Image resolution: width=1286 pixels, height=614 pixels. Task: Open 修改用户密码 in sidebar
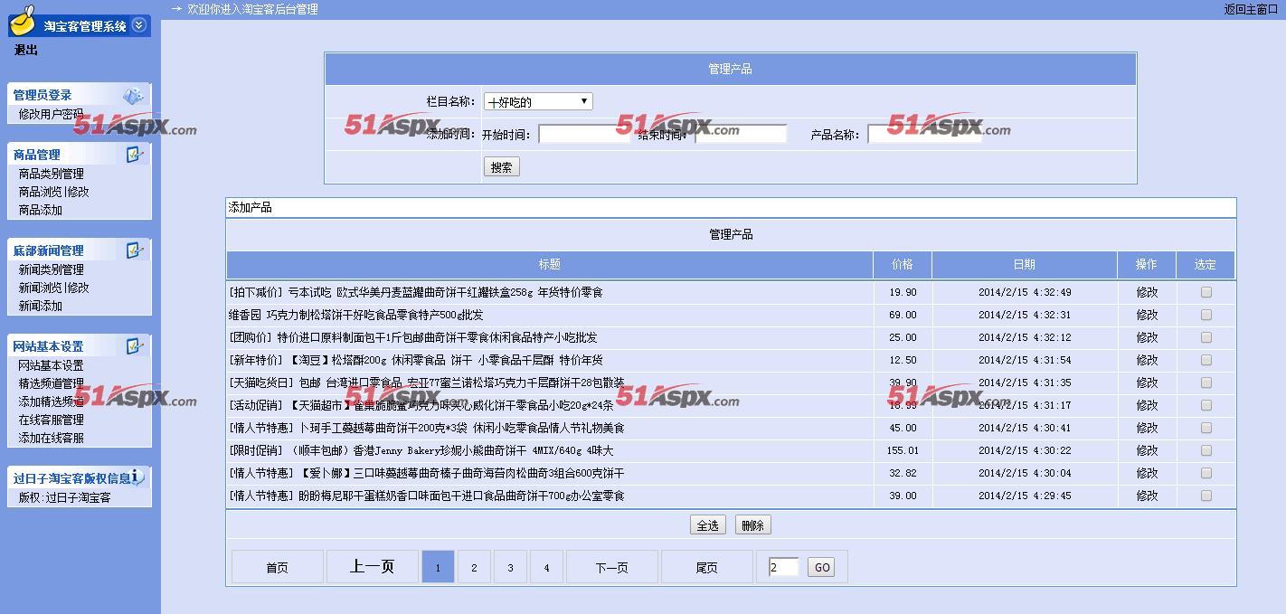[x=51, y=114]
